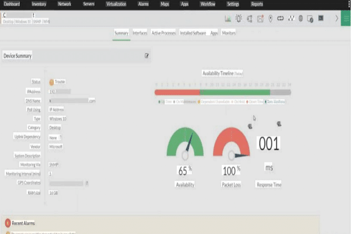Open the Apps menu in top bar

point(185,4)
